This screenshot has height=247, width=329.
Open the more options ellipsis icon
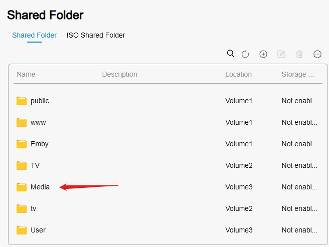(x=317, y=54)
